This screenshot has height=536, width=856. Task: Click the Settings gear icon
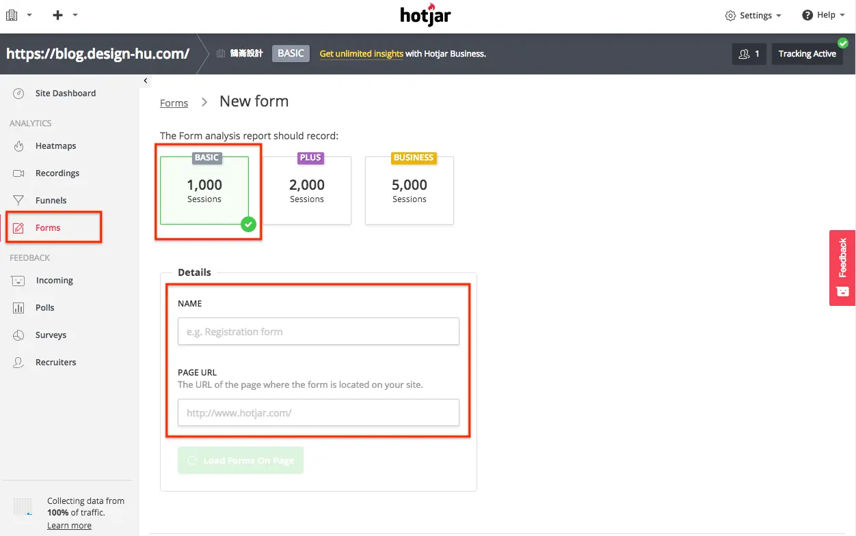click(x=730, y=15)
